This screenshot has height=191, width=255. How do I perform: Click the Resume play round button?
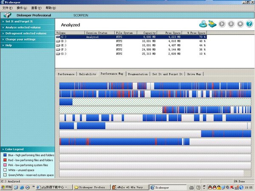coord(222,24)
